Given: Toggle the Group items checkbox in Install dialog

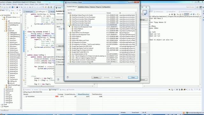Looking at the screenshot, I should pos(57,59).
